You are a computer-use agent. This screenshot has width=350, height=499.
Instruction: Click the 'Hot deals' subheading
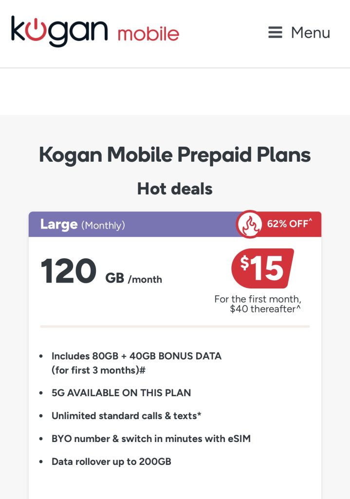click(x=175, y=189)
